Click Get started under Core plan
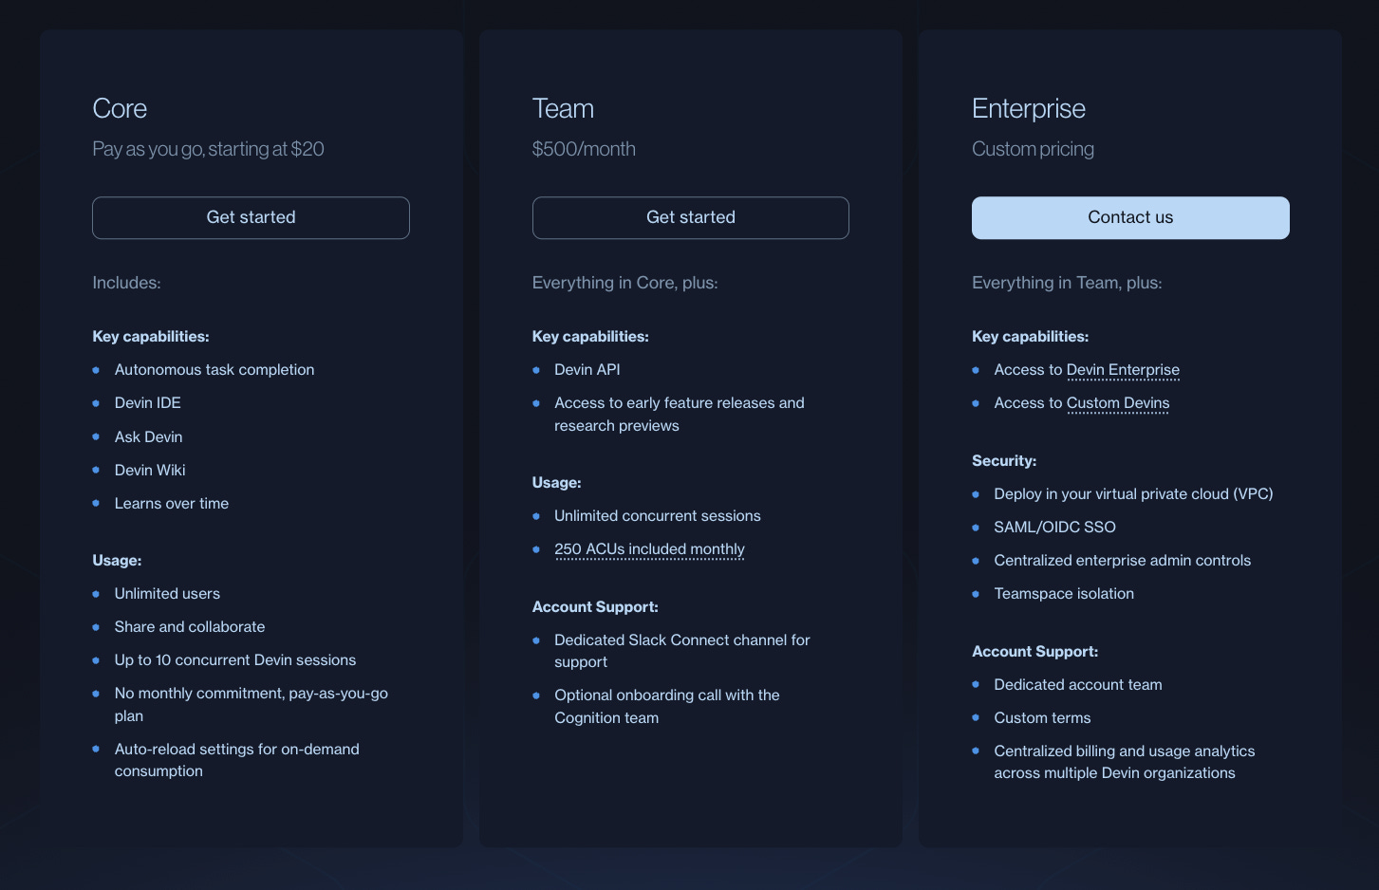The height and width of the screenshot is (890, 1379). 251,217
